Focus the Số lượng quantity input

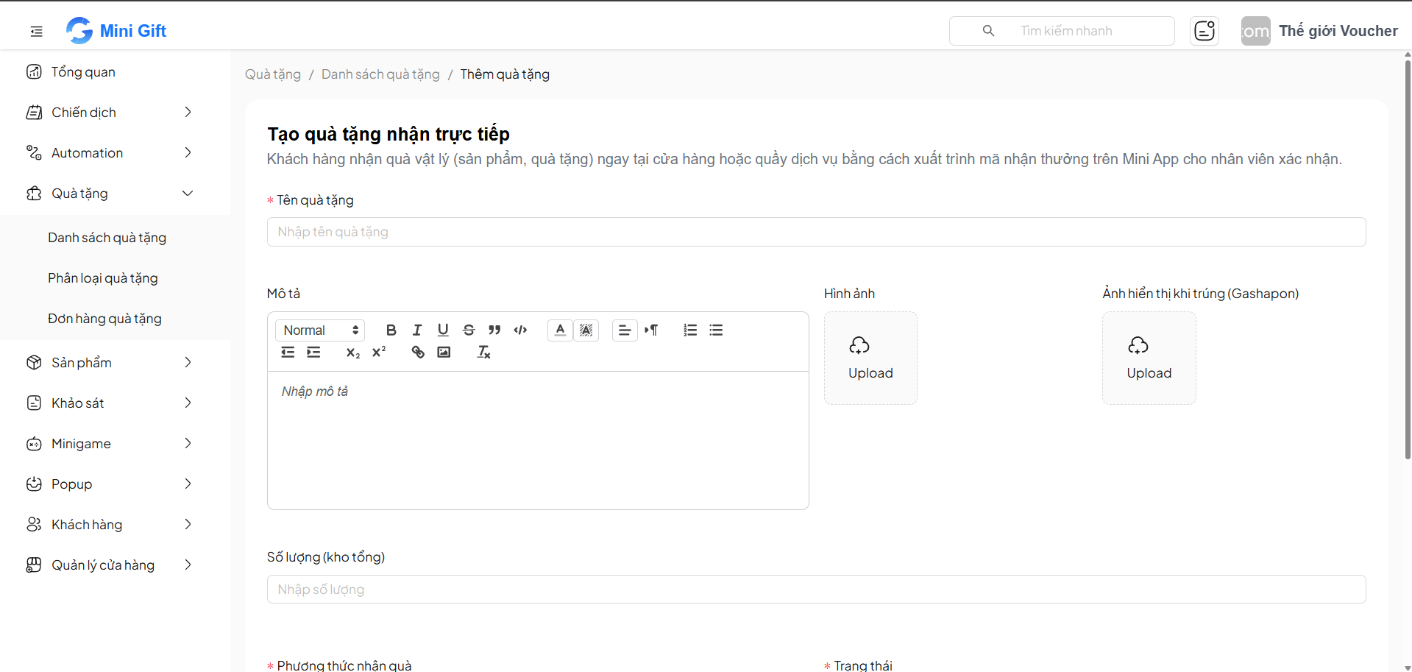817,590
